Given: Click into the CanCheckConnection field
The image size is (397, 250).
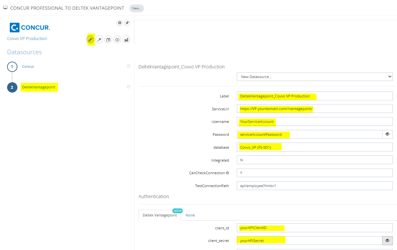Looking at the screenshot, I should click(x=315, y=173).
